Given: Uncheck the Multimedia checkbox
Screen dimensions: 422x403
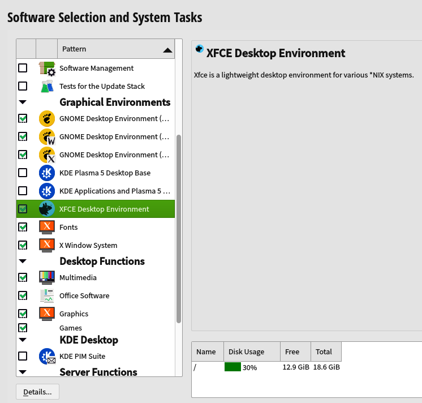Looking at the screenshot, I should click(x=23, y=277).
